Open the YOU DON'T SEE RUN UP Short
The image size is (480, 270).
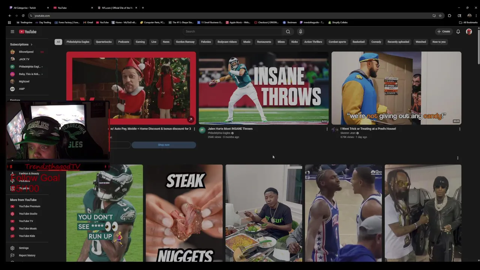[x=105, y=213]
